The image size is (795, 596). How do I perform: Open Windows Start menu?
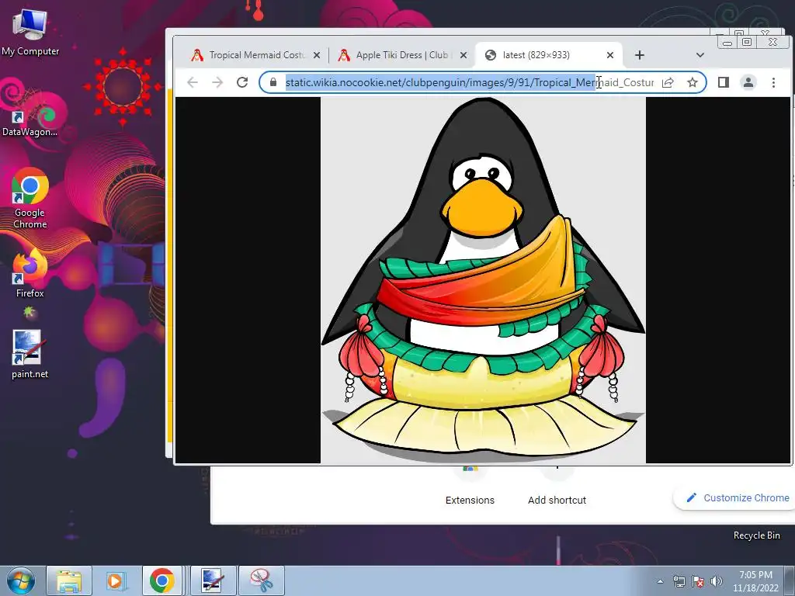click(x=20, y=580)
